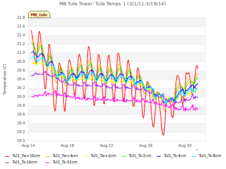Click the Temperature (C) axis label
The image size is (226, 169).
tap(5, 79)
